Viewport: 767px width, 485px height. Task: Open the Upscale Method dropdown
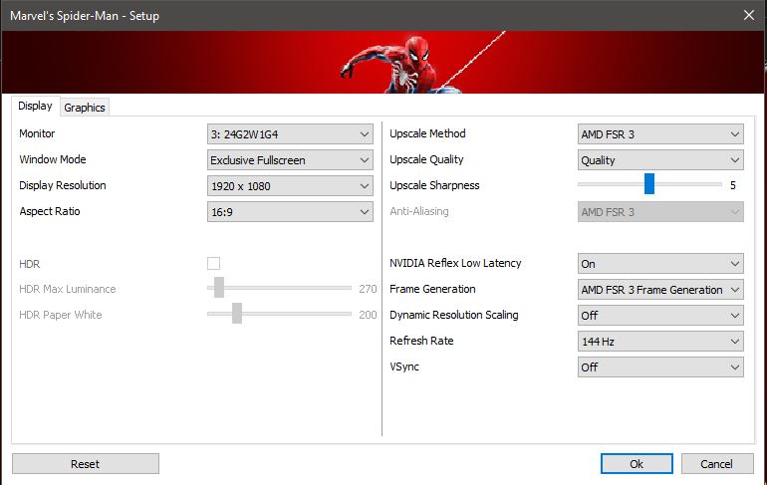click(660, 134)
